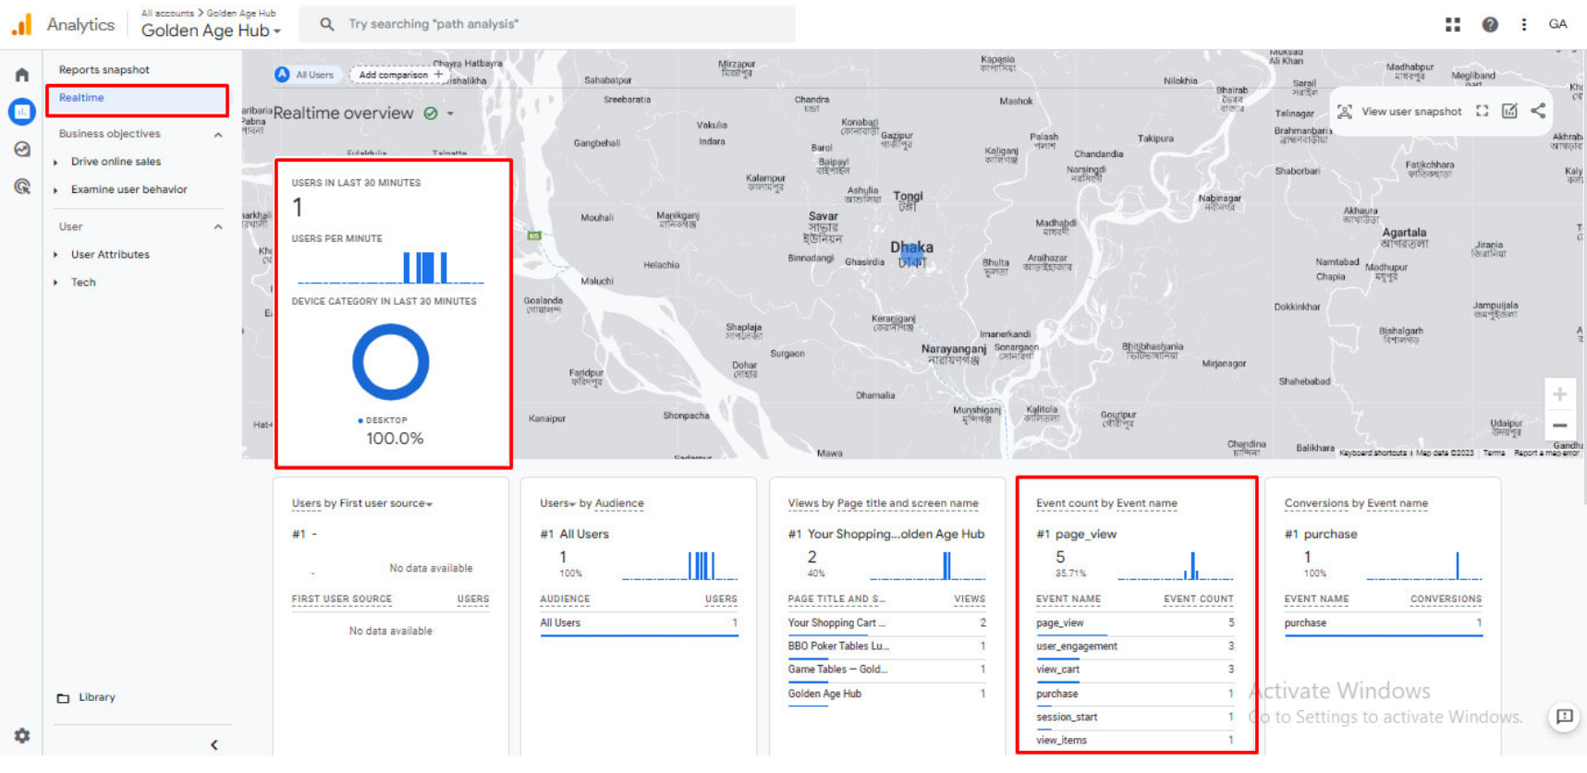Select Reports snapshot in navigation
1587x773 pixels.
point(104,69)
